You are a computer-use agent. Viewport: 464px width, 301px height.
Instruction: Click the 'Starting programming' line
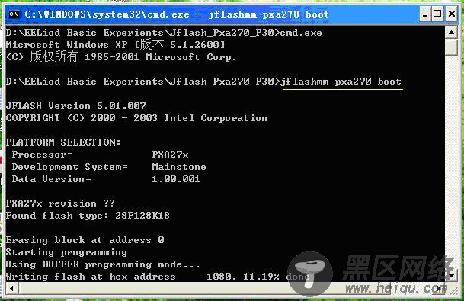pos(66,252)
